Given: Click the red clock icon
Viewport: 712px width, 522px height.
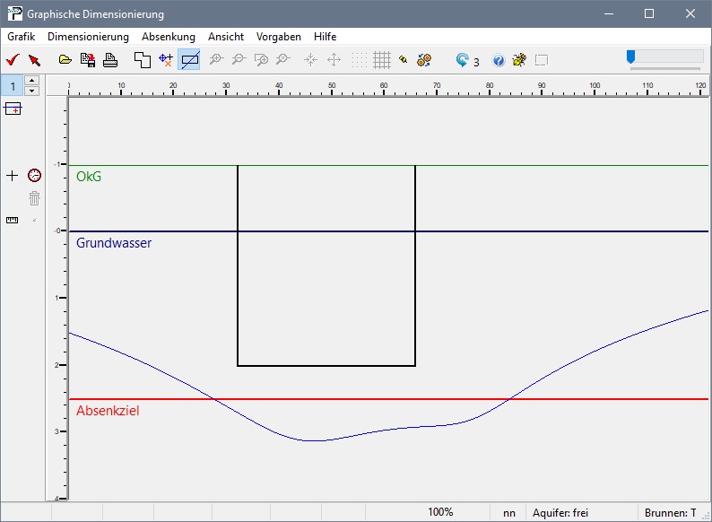Looking at the screenshot, I should 34,176.
